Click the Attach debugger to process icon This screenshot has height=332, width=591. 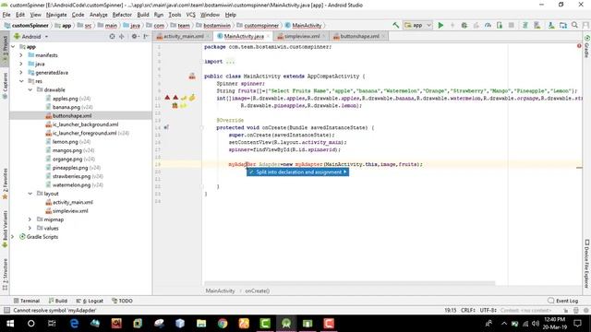500,25
